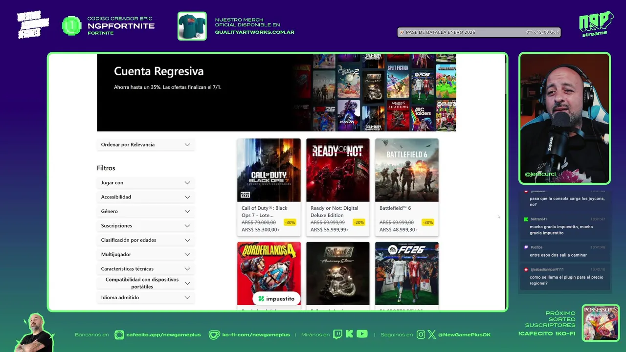
Task: Click the NGPFORTNITE creator code text
Action: click(121, 26)
